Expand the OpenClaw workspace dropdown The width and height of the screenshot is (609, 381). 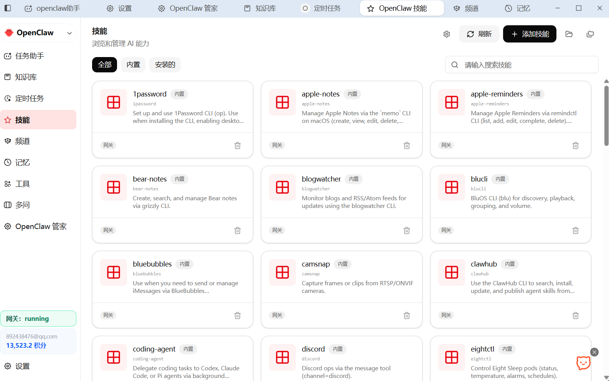[x=69, y=33]
